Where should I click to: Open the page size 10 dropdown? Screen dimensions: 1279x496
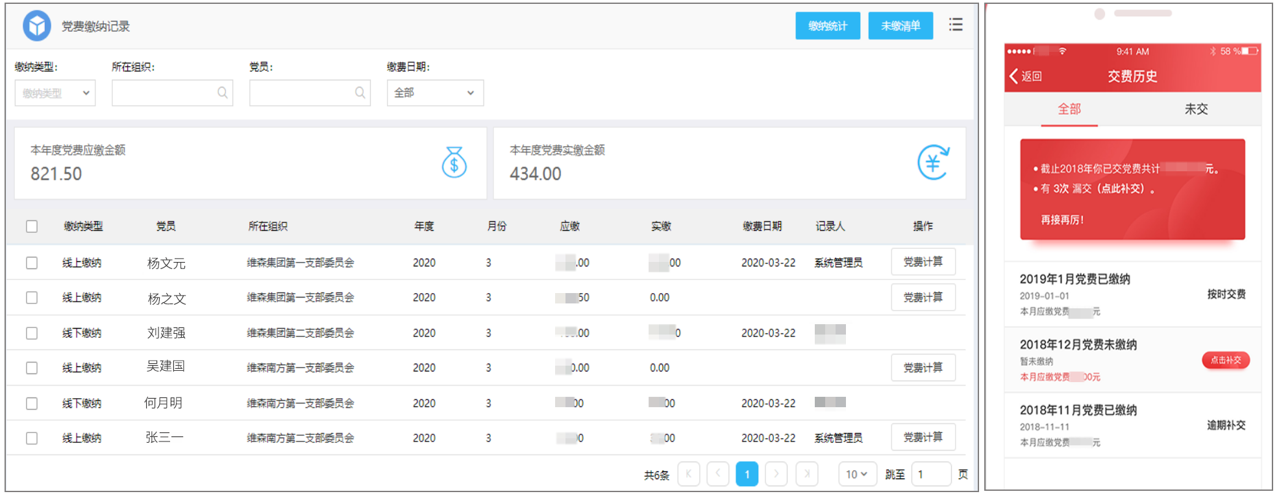pos(857,474)
